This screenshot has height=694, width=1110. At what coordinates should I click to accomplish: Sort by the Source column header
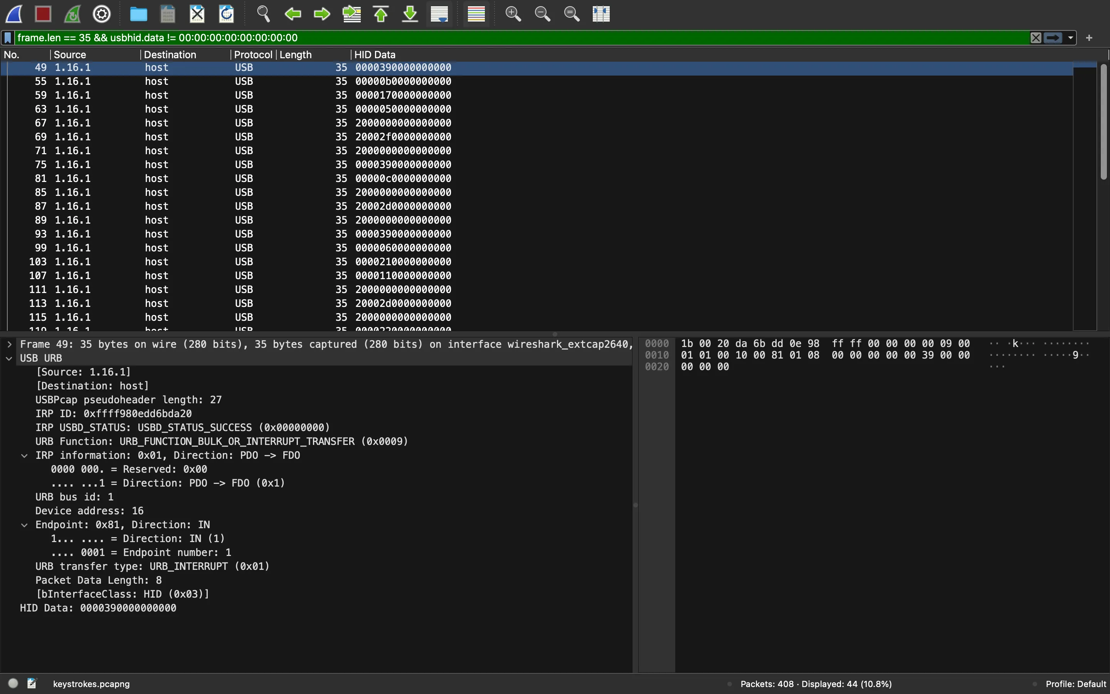point(95,55)
